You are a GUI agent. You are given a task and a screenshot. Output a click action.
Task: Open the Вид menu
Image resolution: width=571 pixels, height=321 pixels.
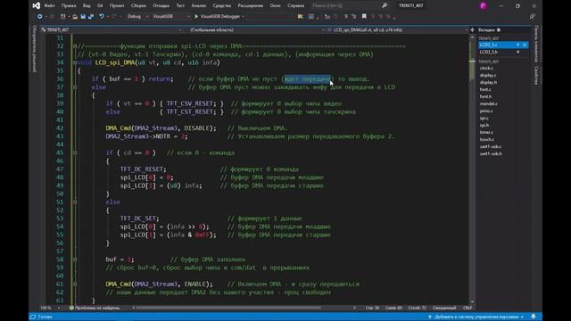point(87,6)
